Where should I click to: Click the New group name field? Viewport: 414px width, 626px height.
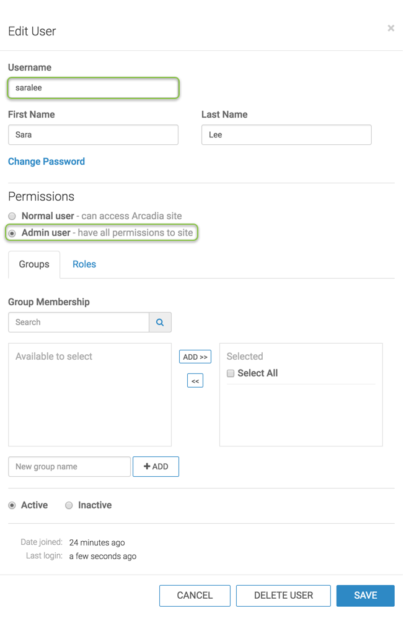(69, 467)
